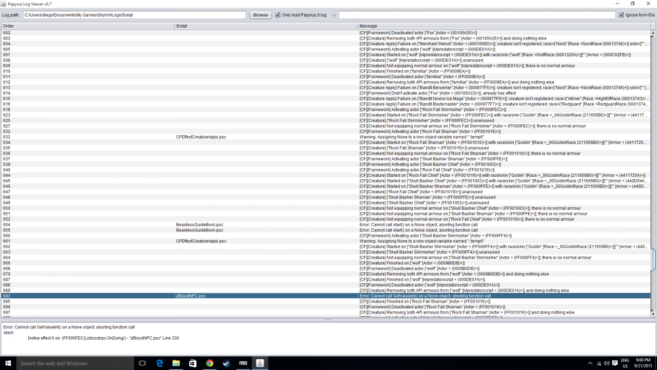This screenshot has width=657, height=370.
Task: Click the Log path text field
Action: click(134, 15)
